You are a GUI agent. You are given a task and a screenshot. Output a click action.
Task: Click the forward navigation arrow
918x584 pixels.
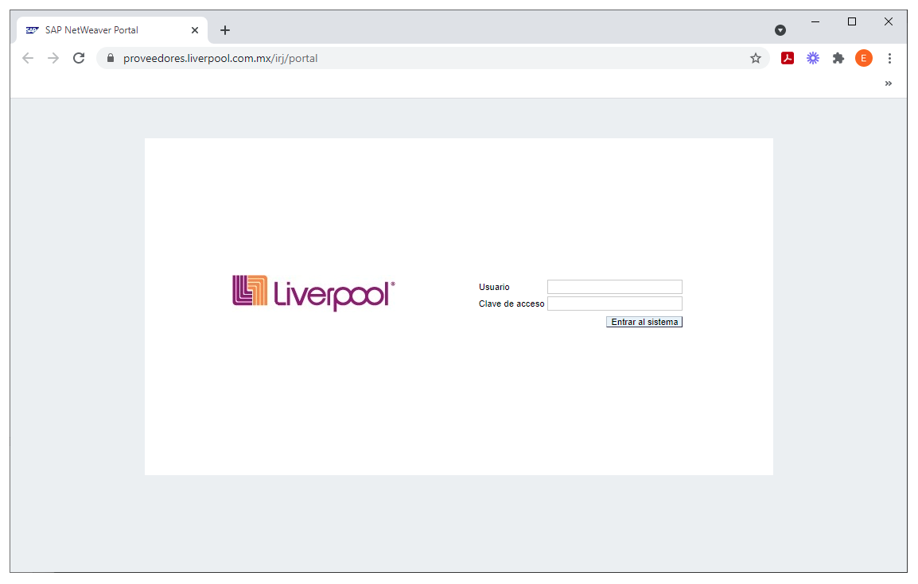[x=53, y=58]
